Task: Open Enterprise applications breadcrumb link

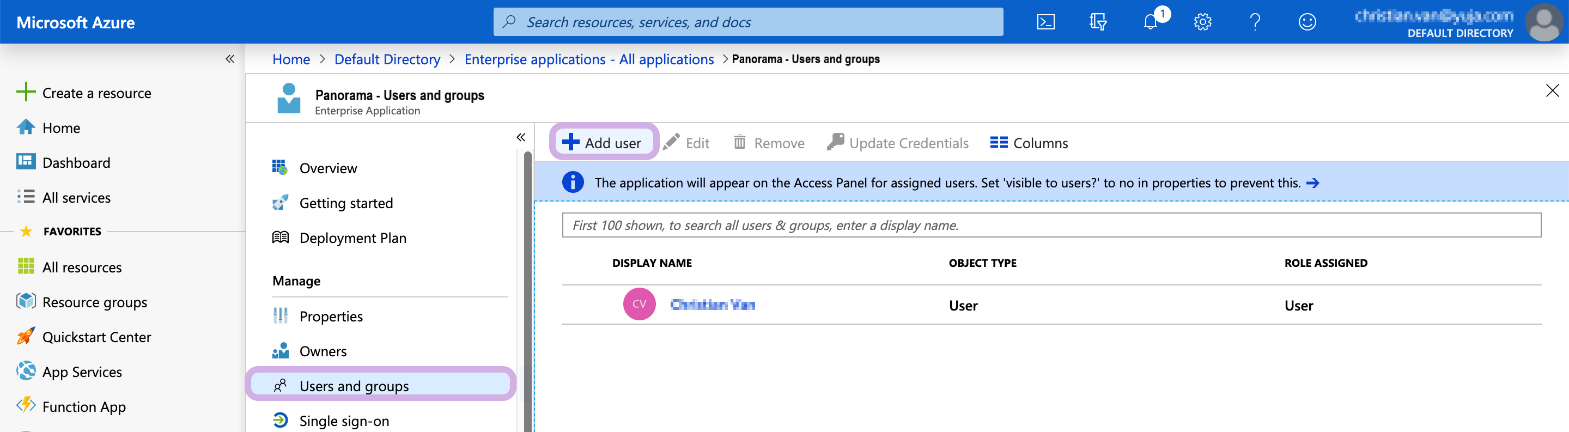Action: point(588,59)
